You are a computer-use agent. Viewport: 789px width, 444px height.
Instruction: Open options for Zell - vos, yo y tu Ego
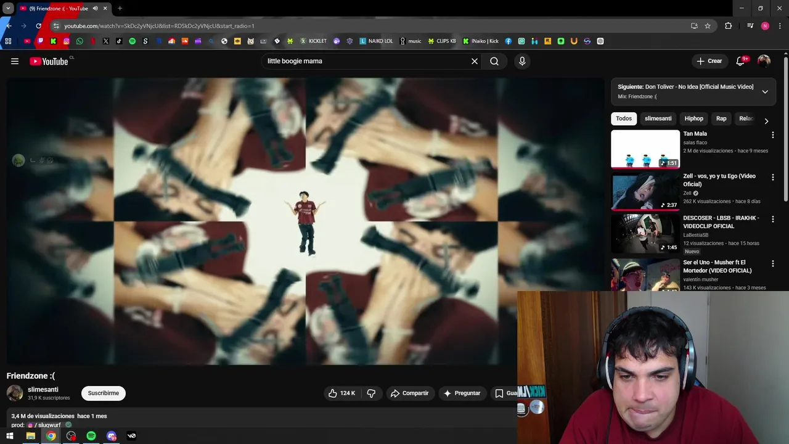pyautogui.click(x=772, y=177)
